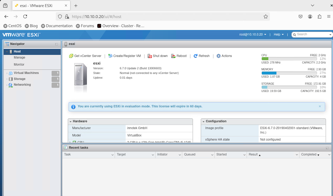Open the Documentation bookmark
The width and height of the screenshot is (333, 196).
click(57, 26)
